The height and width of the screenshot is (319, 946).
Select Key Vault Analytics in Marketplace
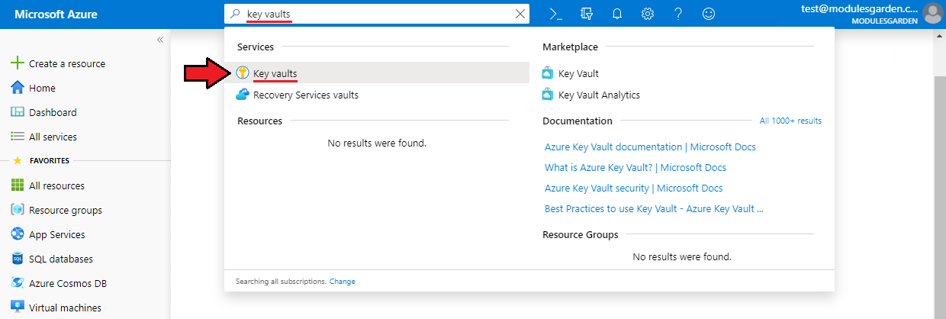tap(599, 95)
